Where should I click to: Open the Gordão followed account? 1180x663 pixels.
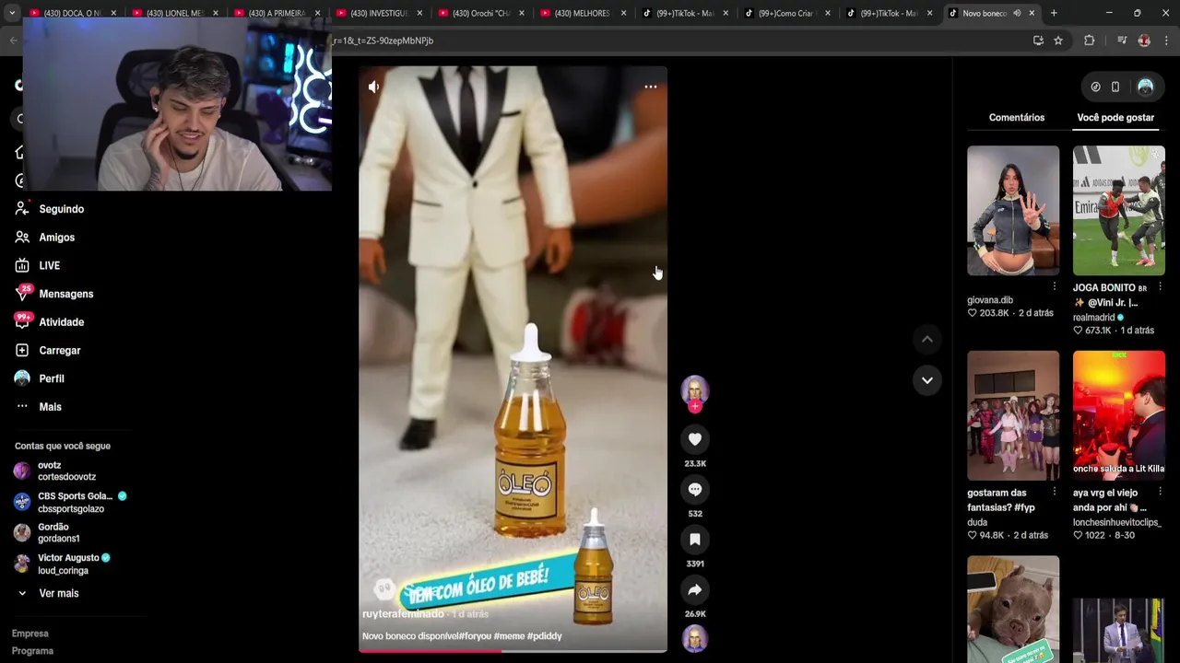pos(48,532)
